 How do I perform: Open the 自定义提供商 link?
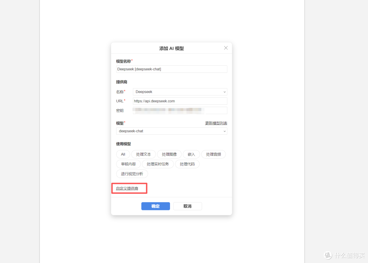click(127, 188)
